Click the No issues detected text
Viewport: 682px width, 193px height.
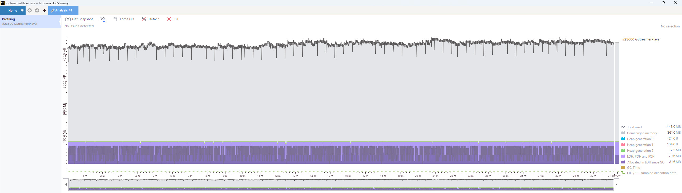click(79, 26)
